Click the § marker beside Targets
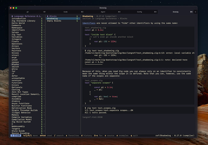Screen dimensions: 208x145 [x=42, y=129]
